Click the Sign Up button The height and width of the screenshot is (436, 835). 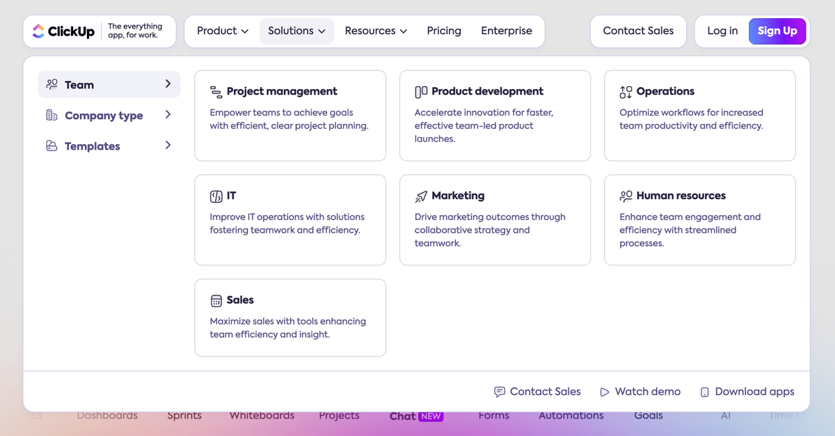777,31
